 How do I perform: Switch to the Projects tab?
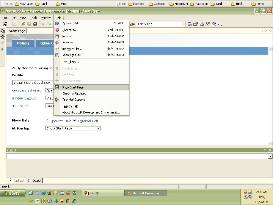pyautogui.click(x=23, y=43)
